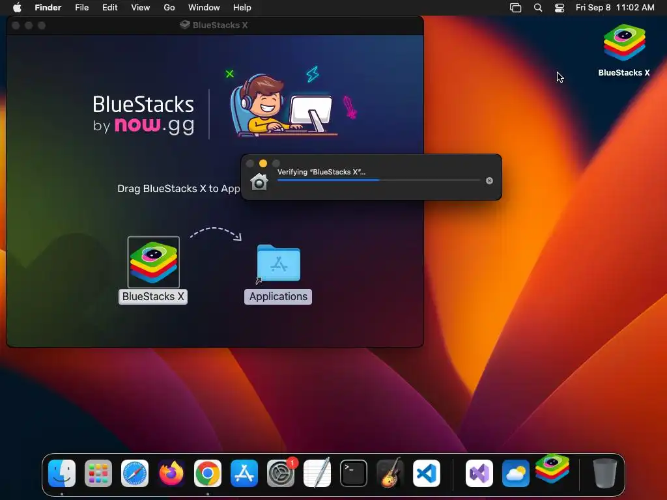Open the Finder menu in menu bar
Screen dimensions: 667x500
[x=48, y=7]
